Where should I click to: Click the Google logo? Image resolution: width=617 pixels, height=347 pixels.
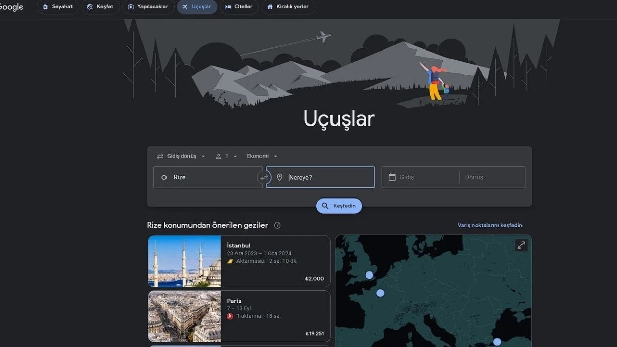pos(11,7)
